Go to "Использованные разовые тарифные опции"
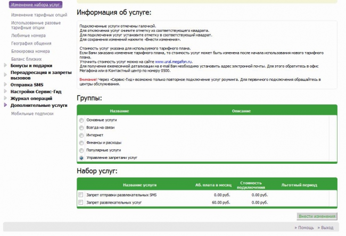Image resolution: width=346 pixels, height=236 pixels. point(36,25)
